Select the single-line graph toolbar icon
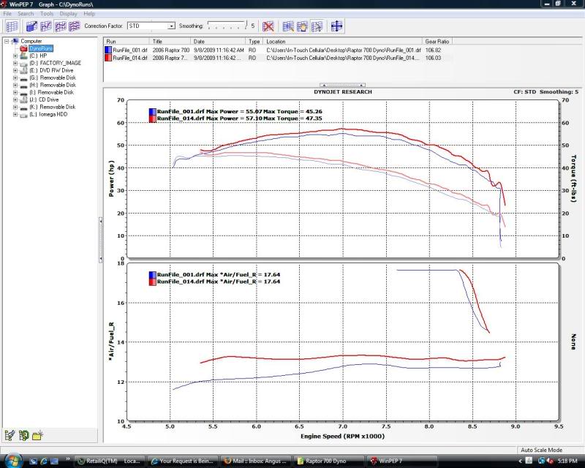Image resolution: width=585 pixels, height=468 pixels. click(x=46, y=26)
